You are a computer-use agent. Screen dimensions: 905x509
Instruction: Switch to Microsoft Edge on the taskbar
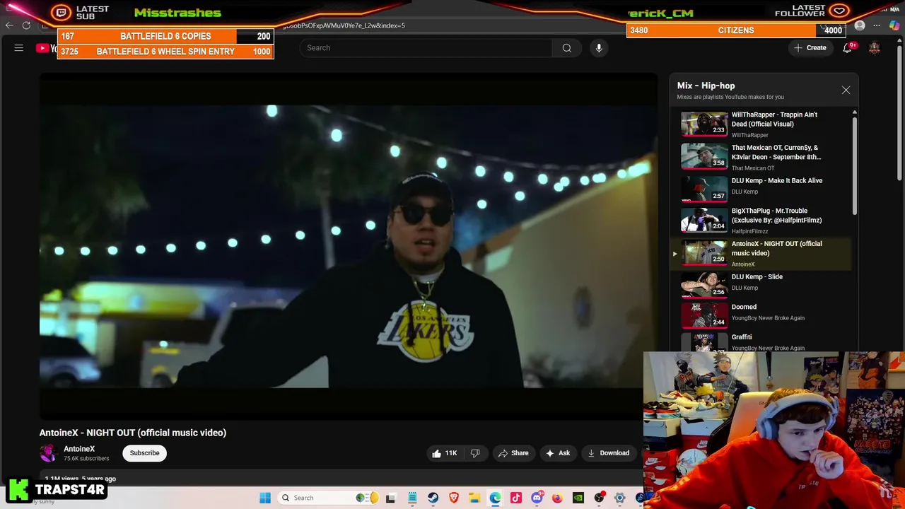495,498
